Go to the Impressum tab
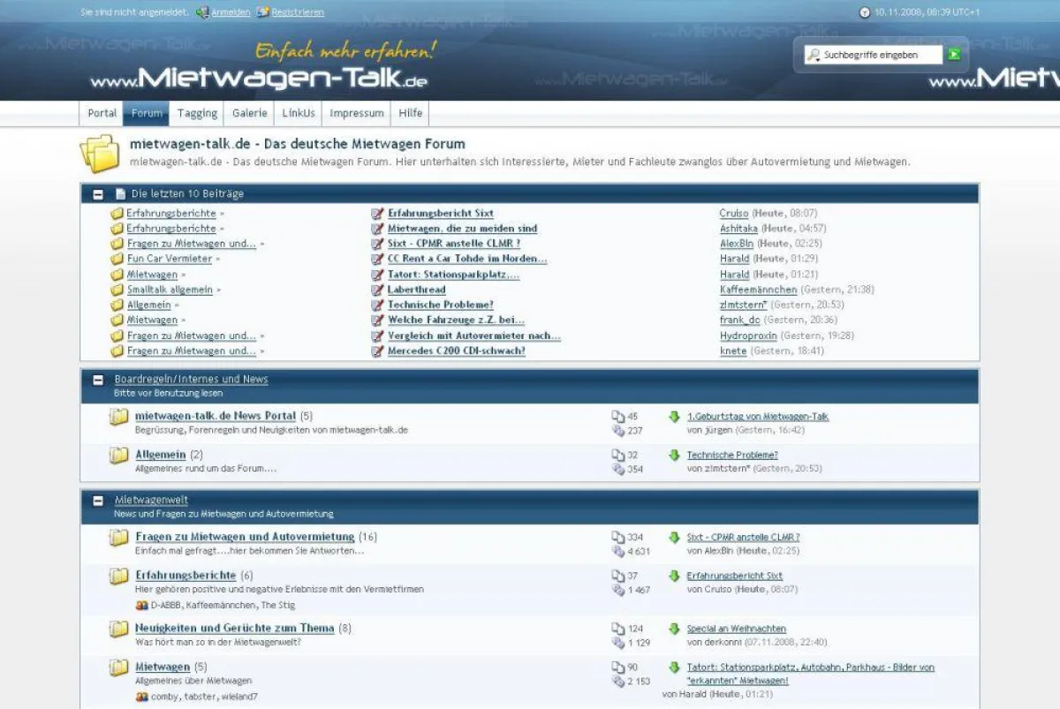This screenshot has width=1060, height=709. tap(357, 113)
